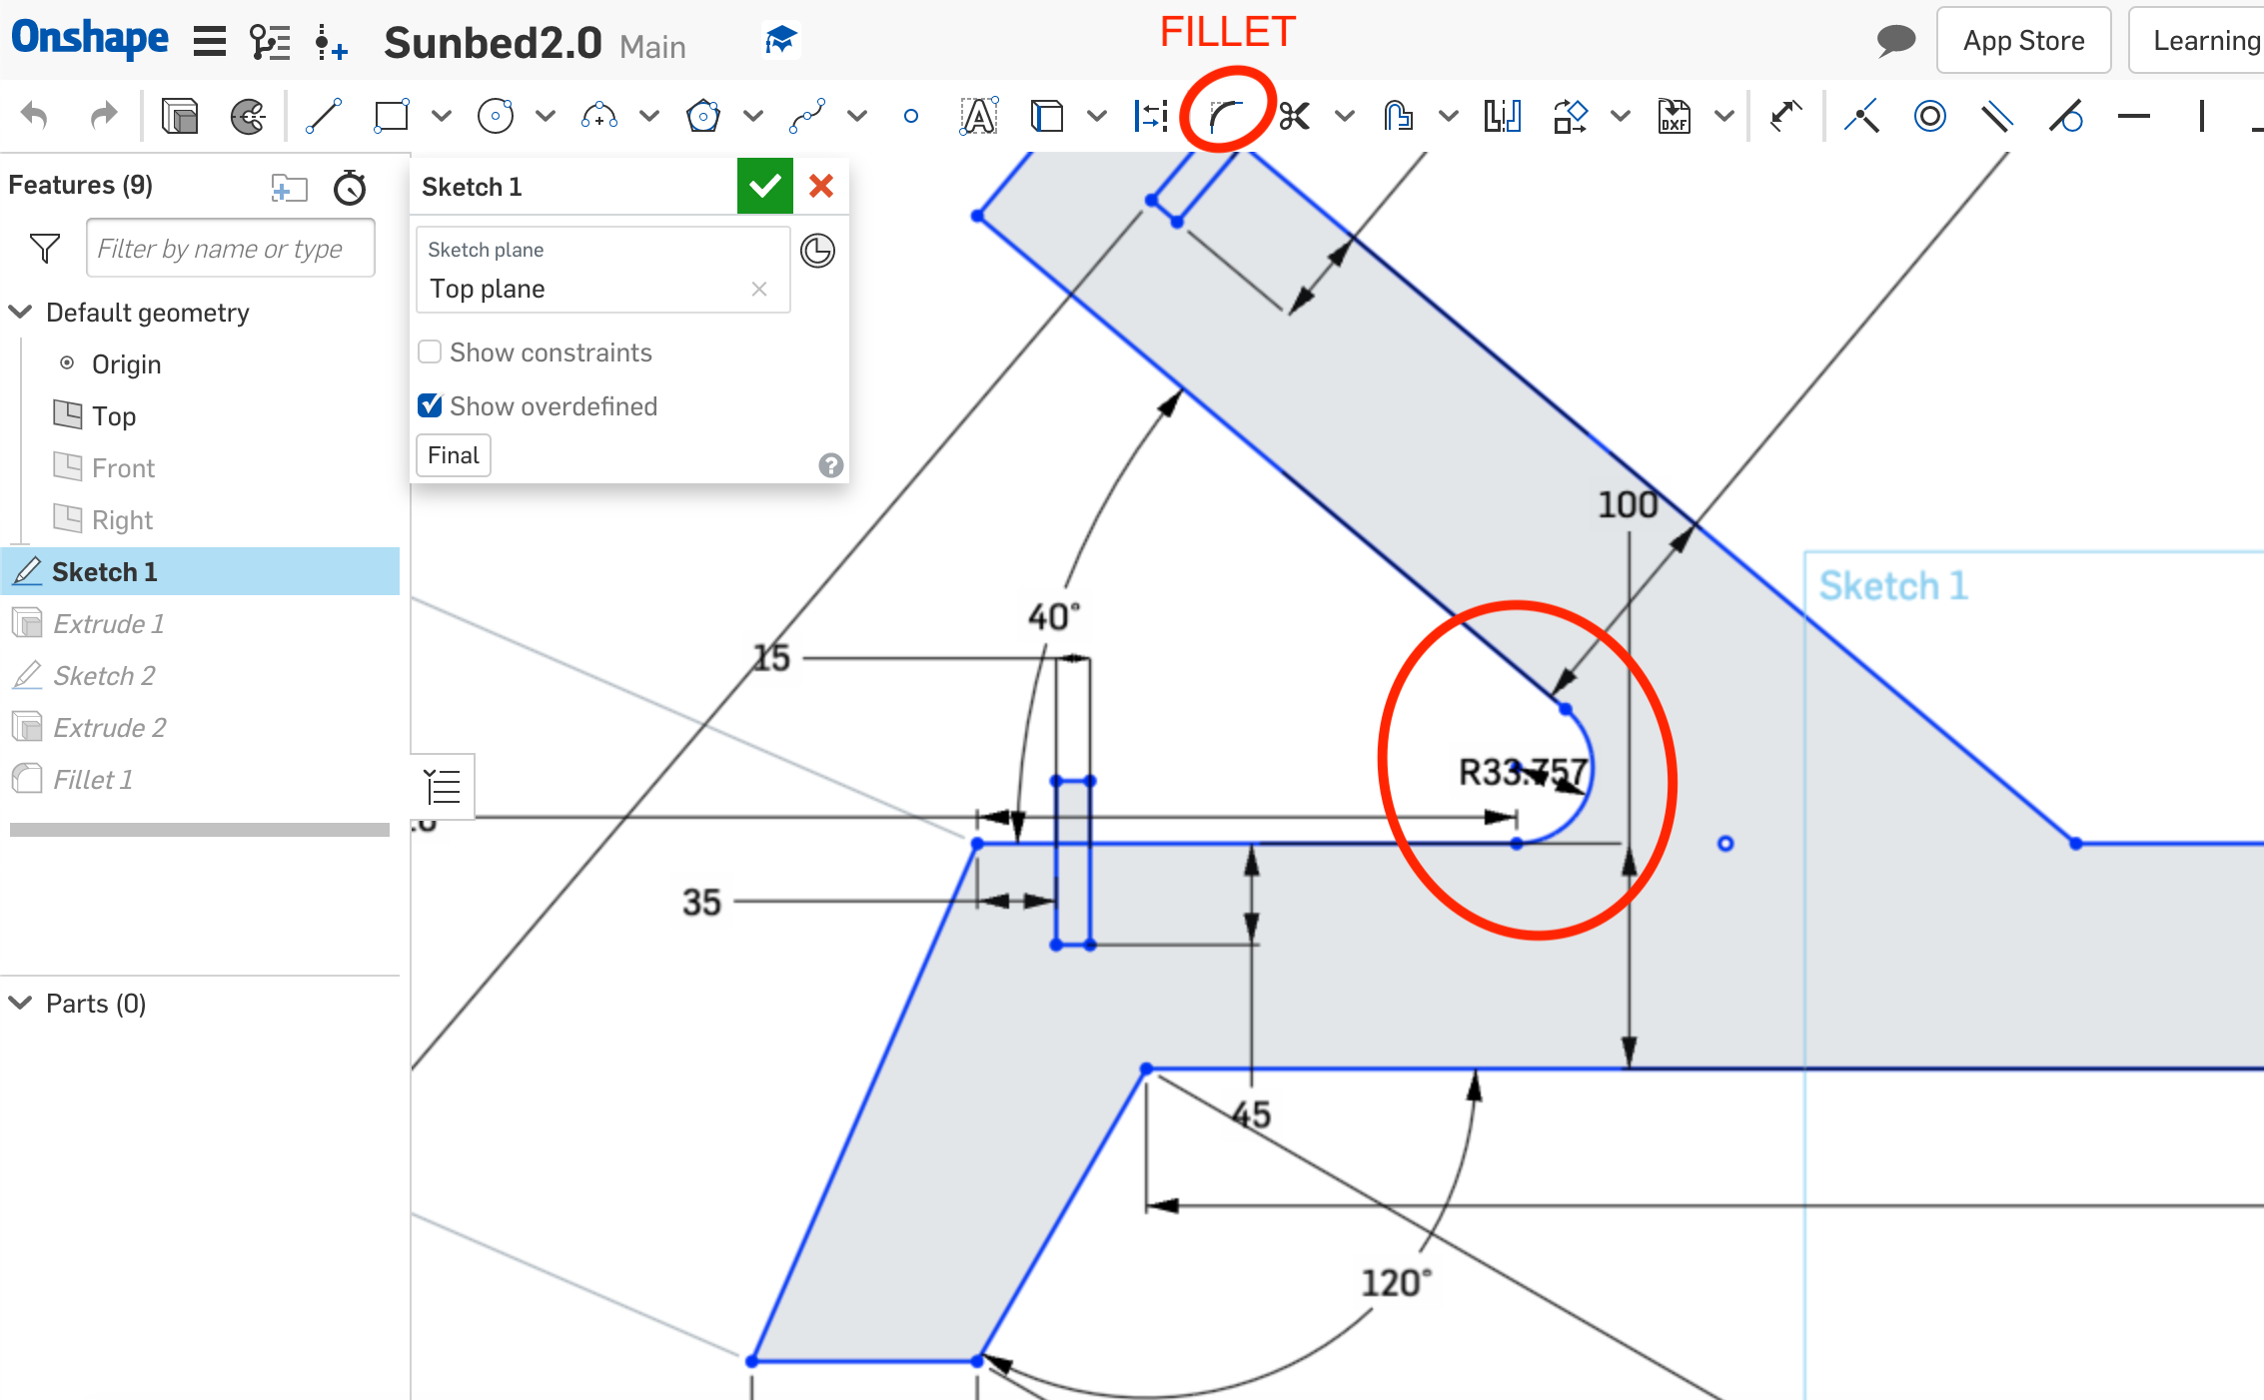
Task: Open the sketch help question mark
Action: click(x=830, y=465)
